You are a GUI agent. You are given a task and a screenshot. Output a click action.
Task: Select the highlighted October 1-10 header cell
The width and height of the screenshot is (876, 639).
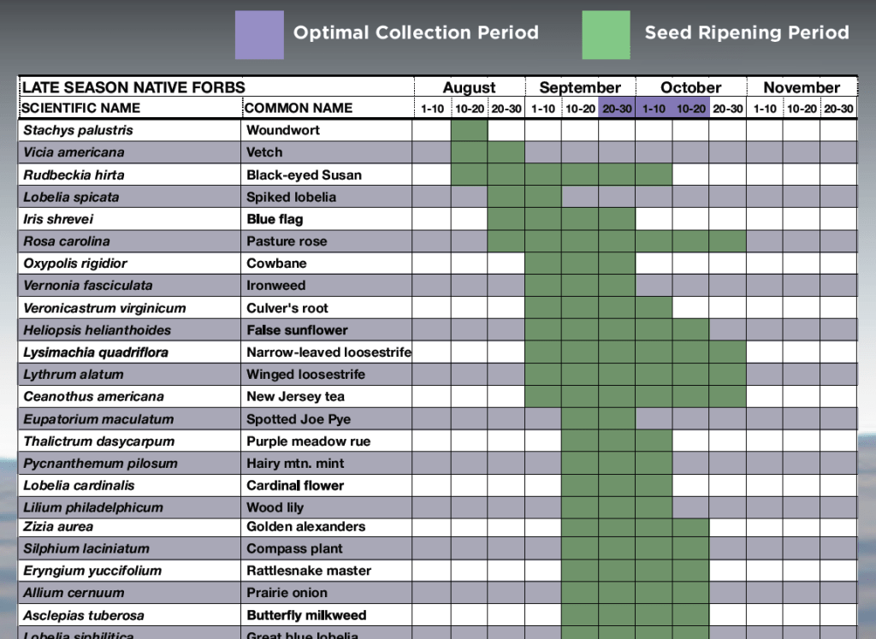click(x=654, y=109)
